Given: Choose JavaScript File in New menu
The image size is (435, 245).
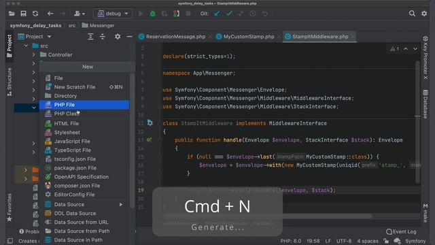Looking at the screenshot, I should click(x=84, y=141).
